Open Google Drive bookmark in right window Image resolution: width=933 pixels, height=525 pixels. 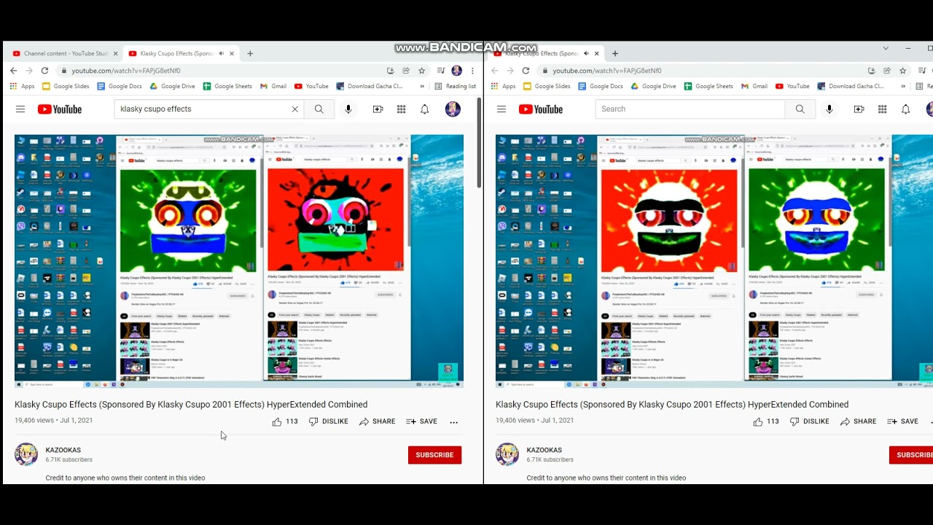click(653, 86)
